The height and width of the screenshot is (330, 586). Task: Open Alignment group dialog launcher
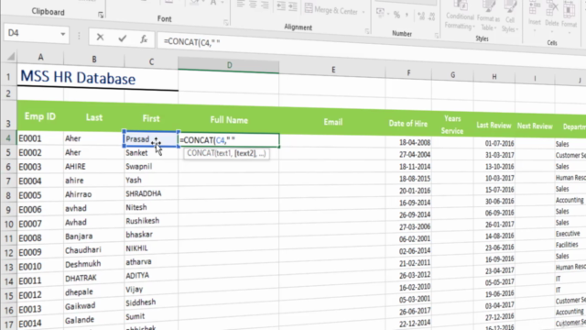[367, 31]
